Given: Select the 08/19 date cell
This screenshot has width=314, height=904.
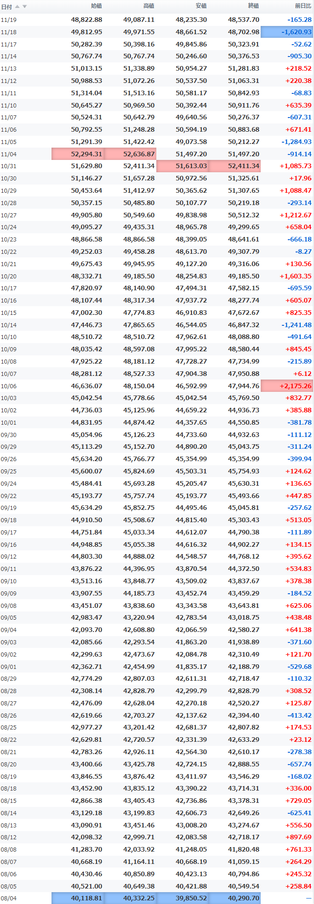Looking at the screenshot, I should coord(9,776).
